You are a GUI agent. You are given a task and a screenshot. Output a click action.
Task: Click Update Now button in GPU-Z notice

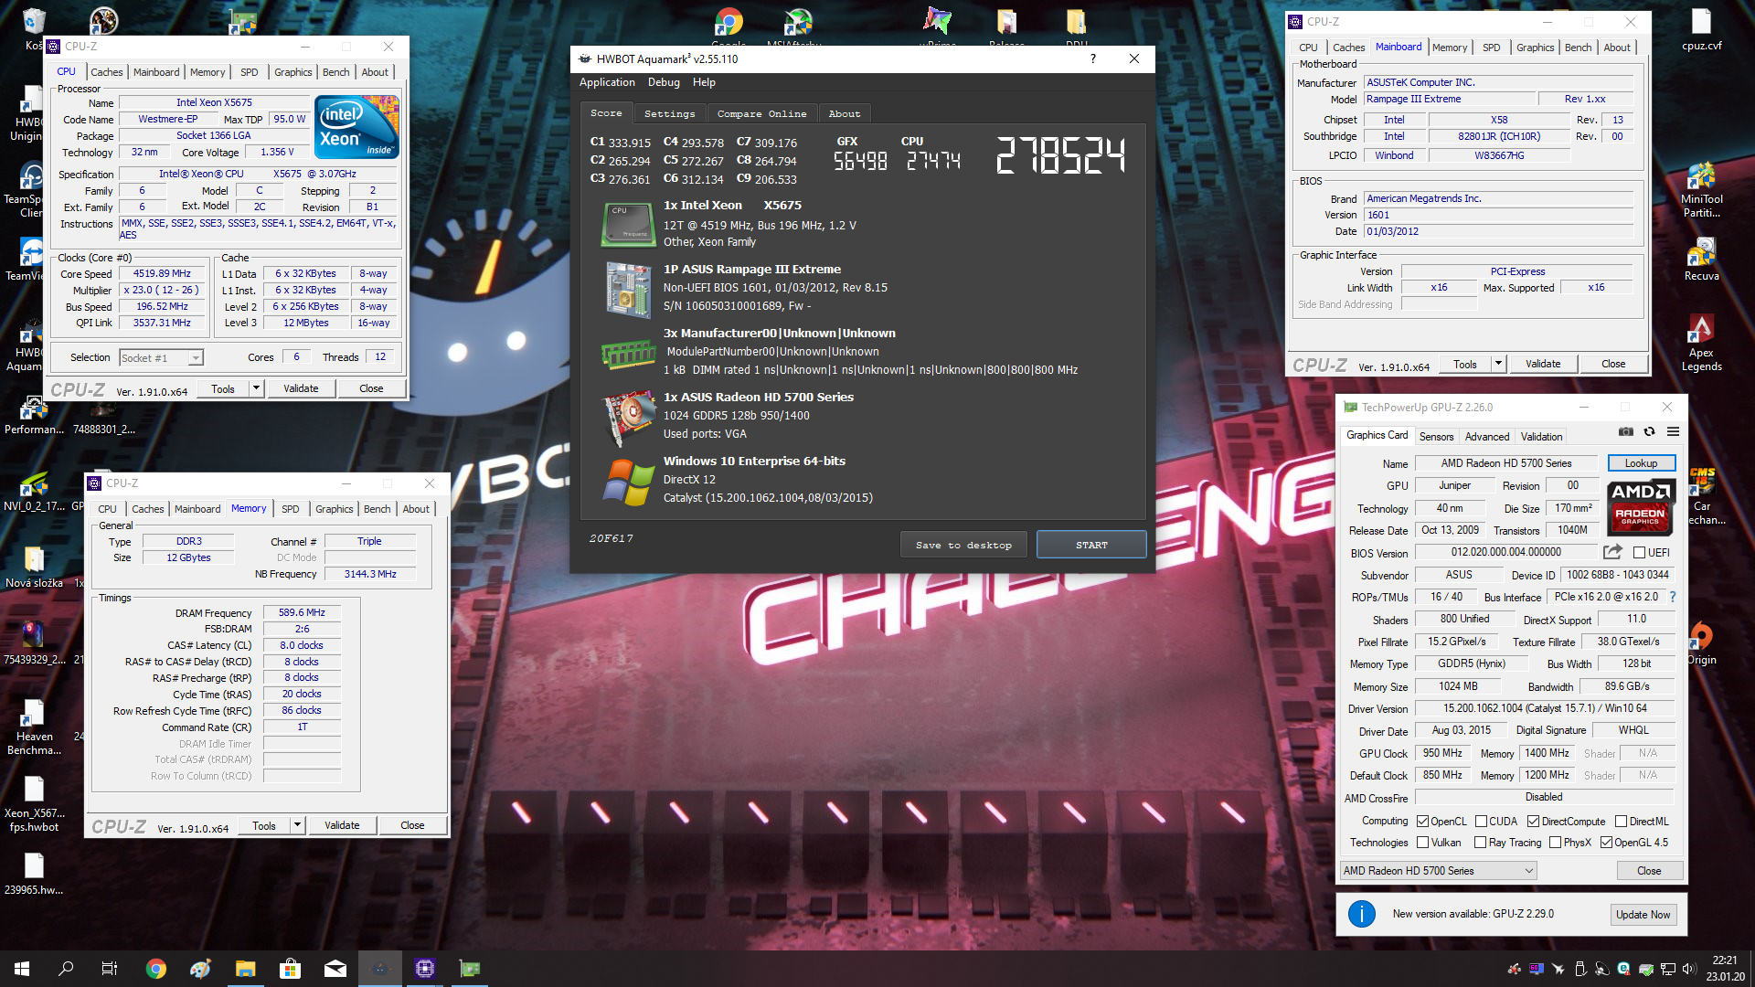pos(1643,915)
